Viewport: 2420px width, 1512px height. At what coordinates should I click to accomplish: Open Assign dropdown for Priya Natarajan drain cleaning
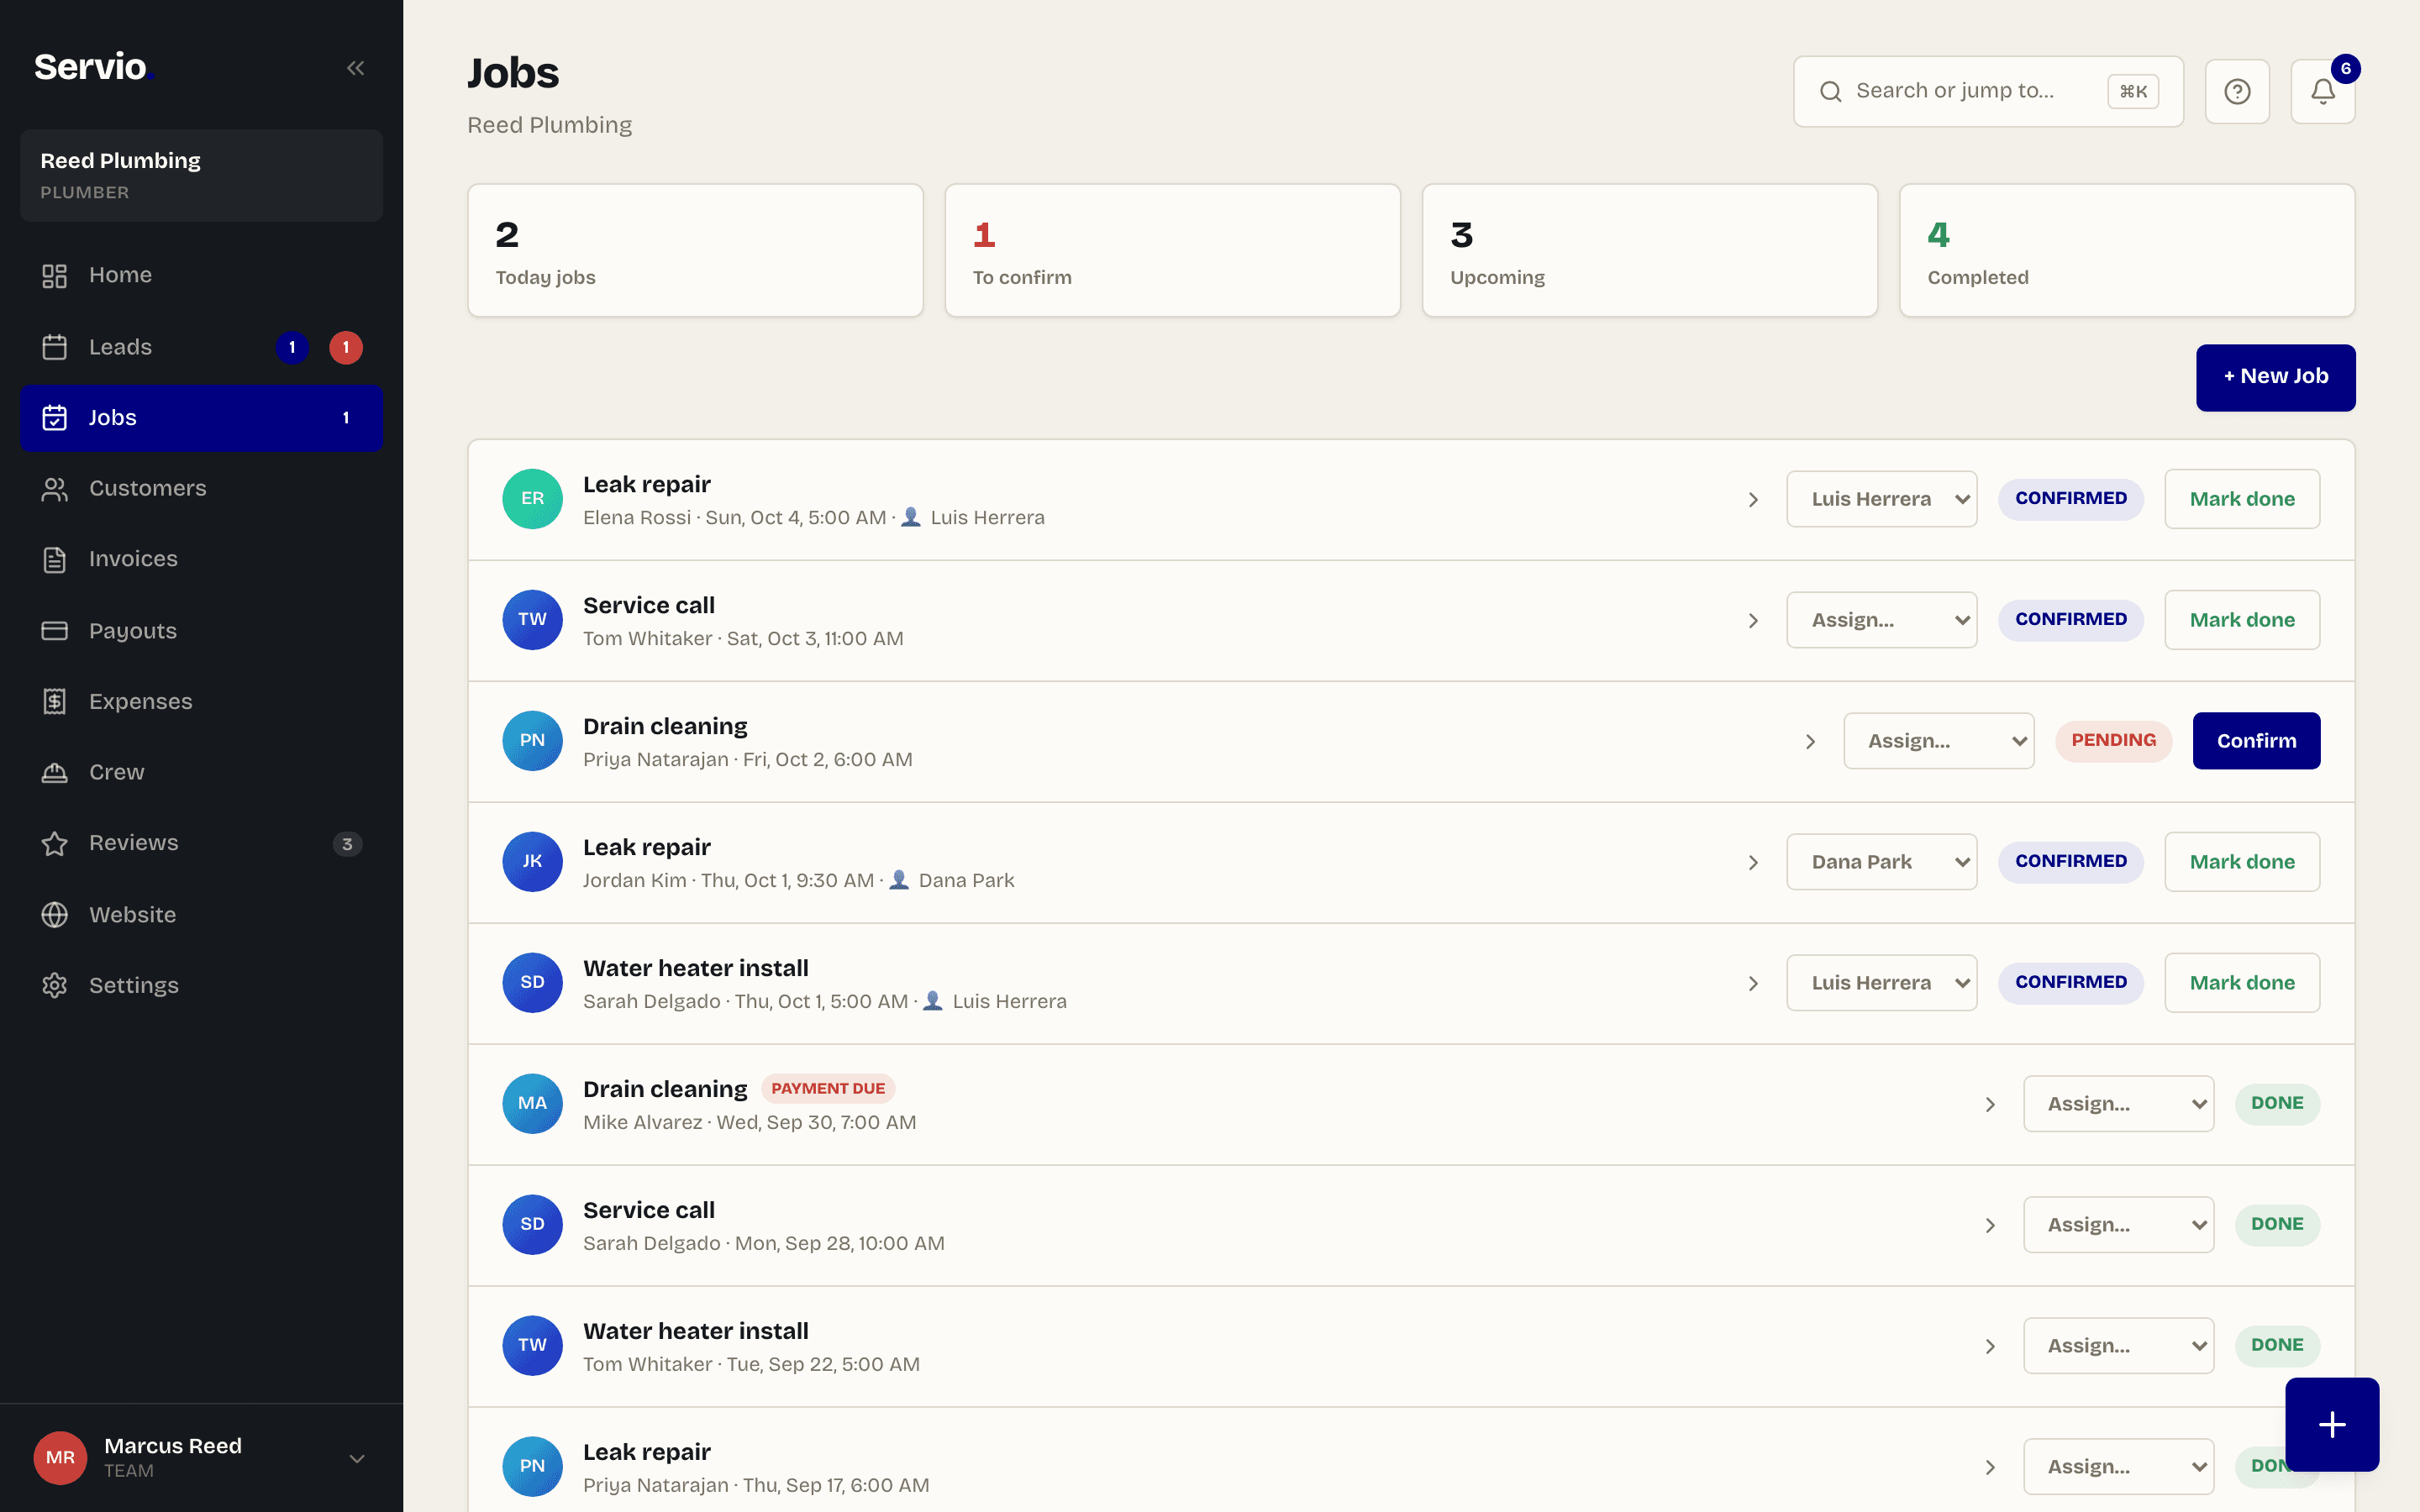(1938, 741)
